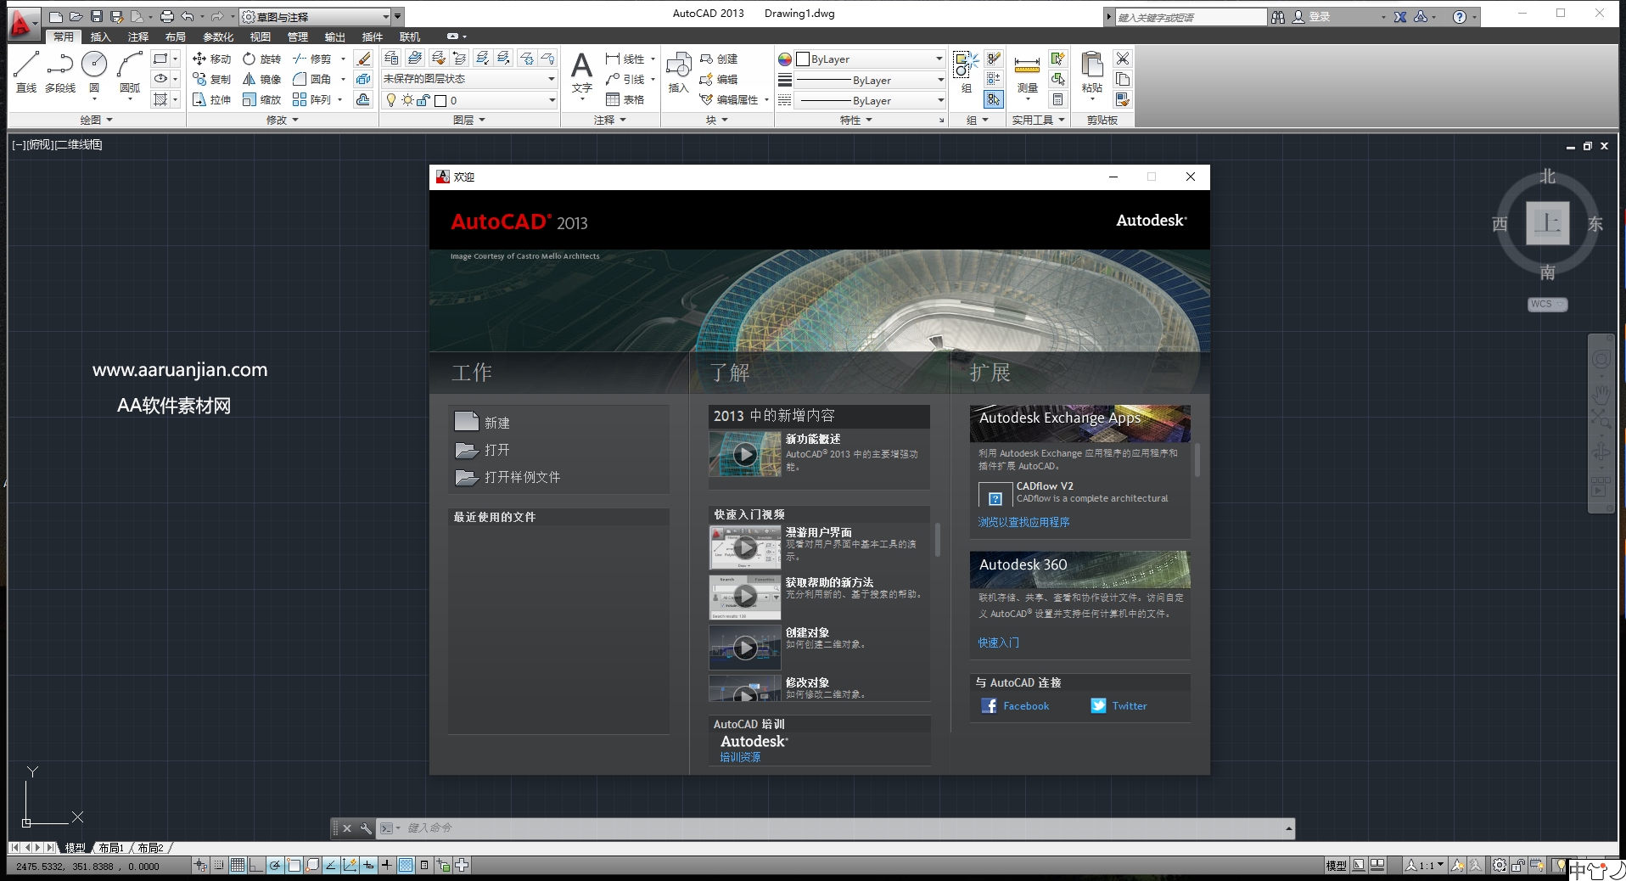Switch to the 插入 ribbon tab

pyautogui.click(x=99, y=36)
